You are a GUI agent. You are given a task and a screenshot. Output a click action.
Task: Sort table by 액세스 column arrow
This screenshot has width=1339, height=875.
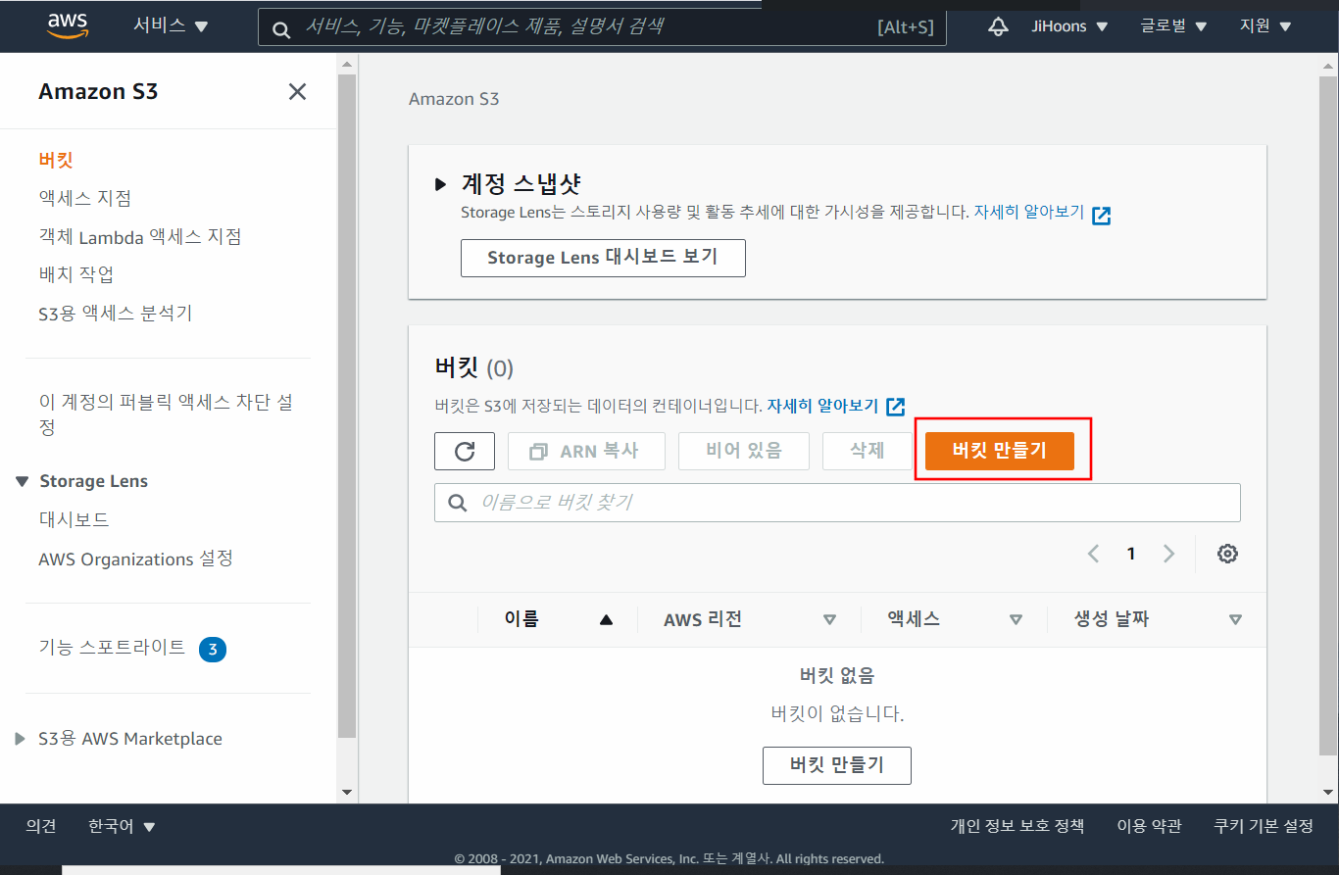pos(1016,619)
